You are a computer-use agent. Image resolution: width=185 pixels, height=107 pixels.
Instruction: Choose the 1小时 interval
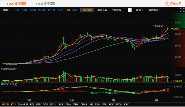click(x=60, y=10)
